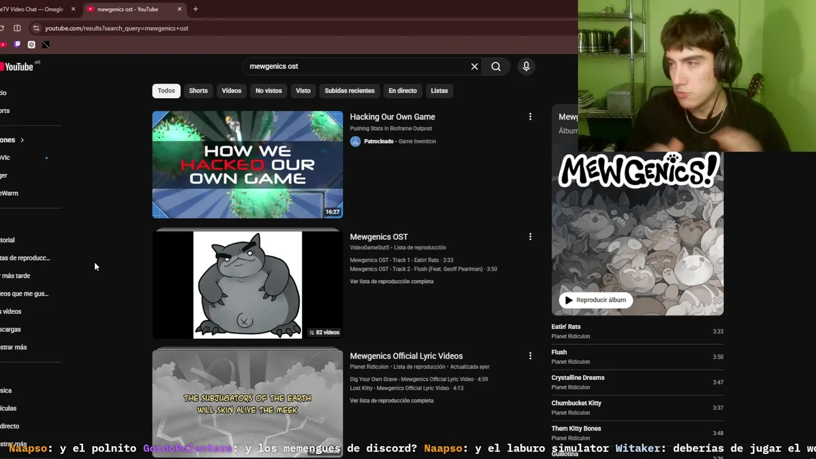This screenshot has height=459, width=816.
Task: Play Them Kitty Bones track
Action: (x=637, y=433)
